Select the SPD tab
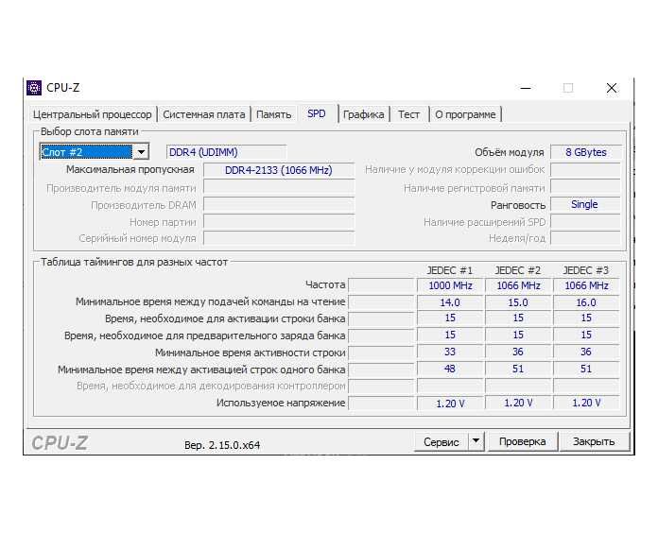 (317, 113)
